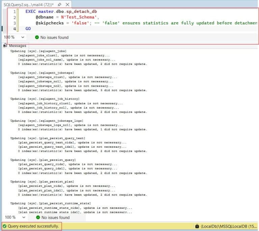The image size is (259, 231).
Task: Click message 'Updating [sys].[sqlagent_job_history]'
Action: (x=45, y=99)
